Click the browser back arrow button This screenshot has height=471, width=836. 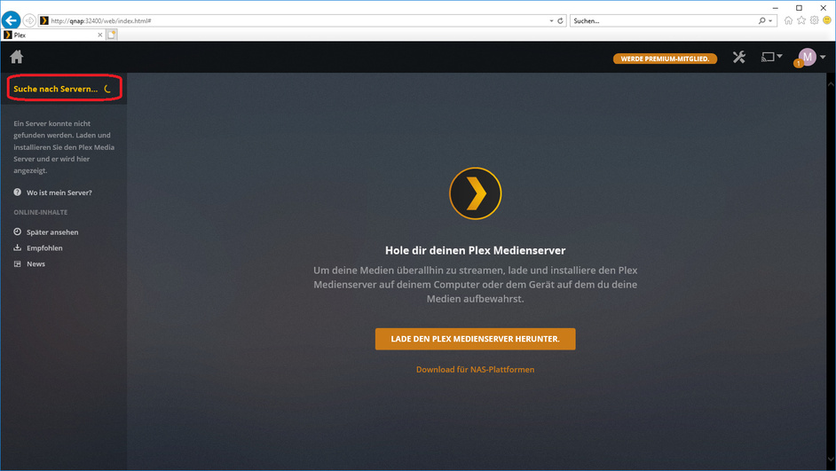click(11, 20)
